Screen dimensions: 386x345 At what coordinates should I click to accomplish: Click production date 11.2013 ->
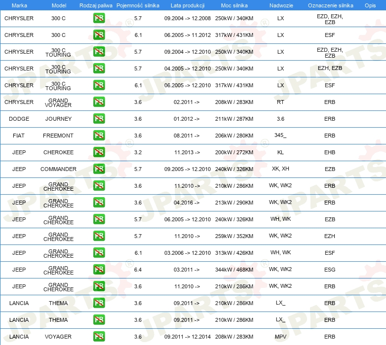tap(187, 152)
